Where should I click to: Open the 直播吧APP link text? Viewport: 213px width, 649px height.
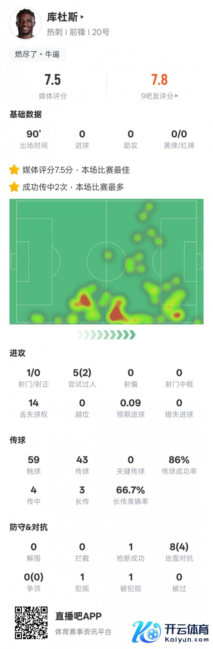tap(78, 616)
